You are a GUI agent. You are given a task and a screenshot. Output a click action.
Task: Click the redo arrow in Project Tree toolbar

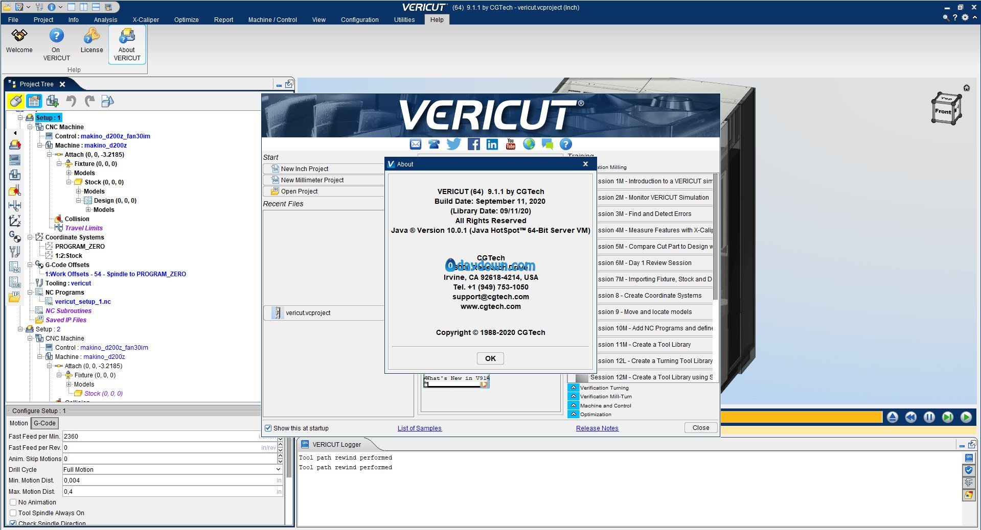click(x=89, y=101)
